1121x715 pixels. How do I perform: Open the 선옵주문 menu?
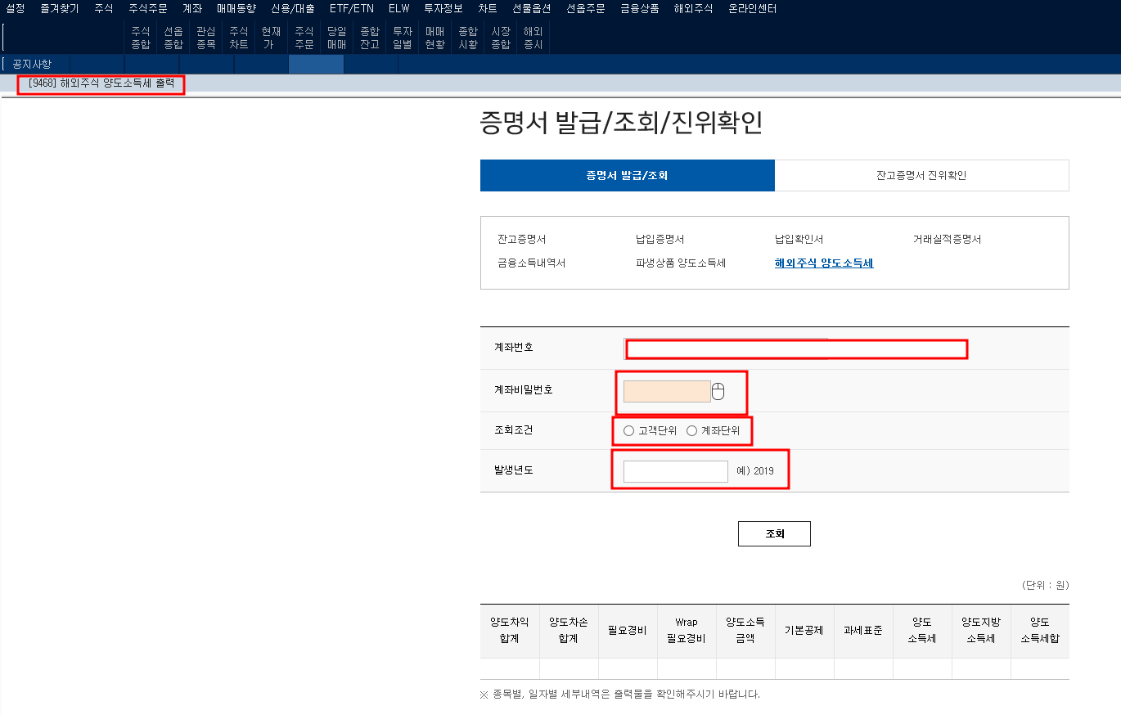[586, 9]
